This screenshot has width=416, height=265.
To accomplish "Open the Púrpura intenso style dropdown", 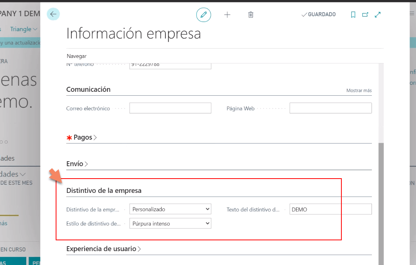I will [x=170, y=223].
